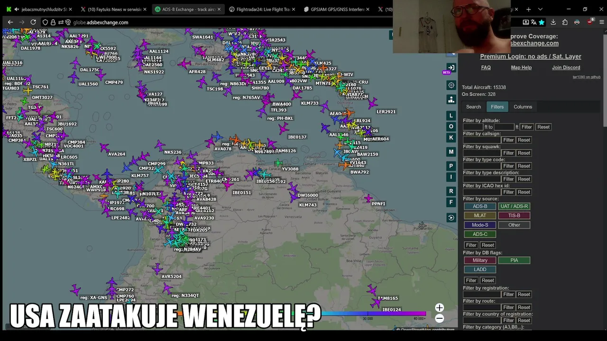The height and width of the screenshot is (341, 607).
Task: Open tar1090 on github link
Action: coord(587,77)
